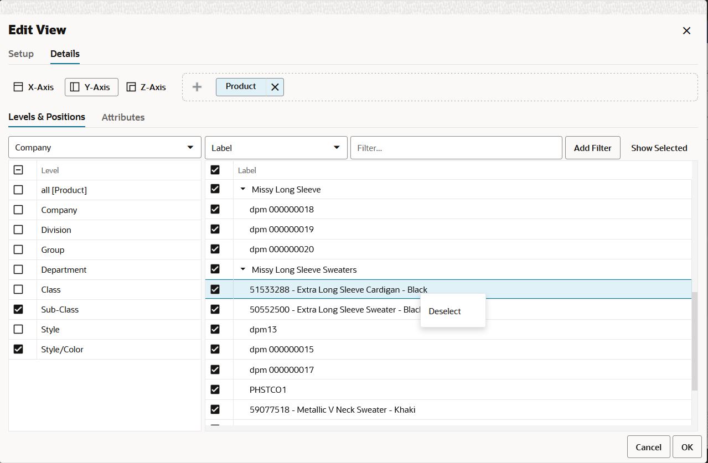The image size is (708, 463).
Task: Click the plus icon to add a dimension
Action: (x=197, y=86)
